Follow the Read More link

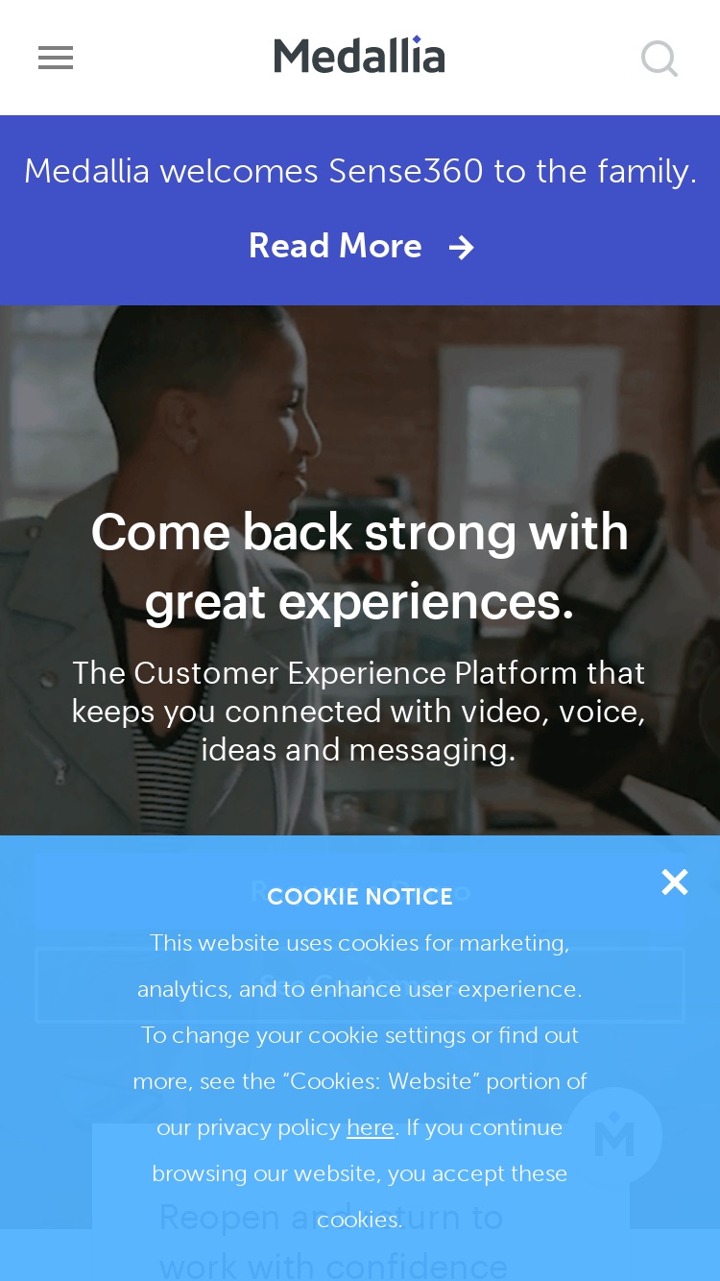click(x=335, y=246)
